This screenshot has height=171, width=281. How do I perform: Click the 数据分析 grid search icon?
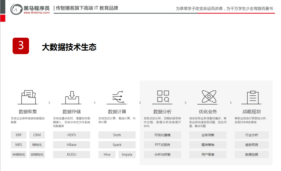tap(163, 97)
